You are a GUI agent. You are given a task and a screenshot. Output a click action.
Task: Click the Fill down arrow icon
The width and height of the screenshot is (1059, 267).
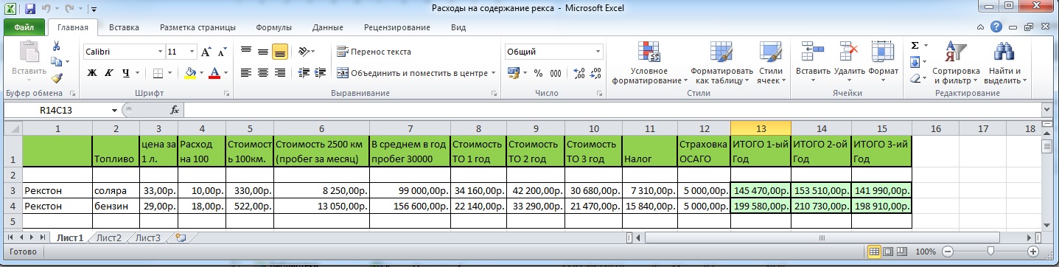click(915, 62)
